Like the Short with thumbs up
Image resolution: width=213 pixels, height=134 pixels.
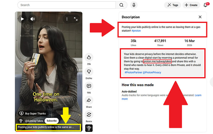click(89, 57)
